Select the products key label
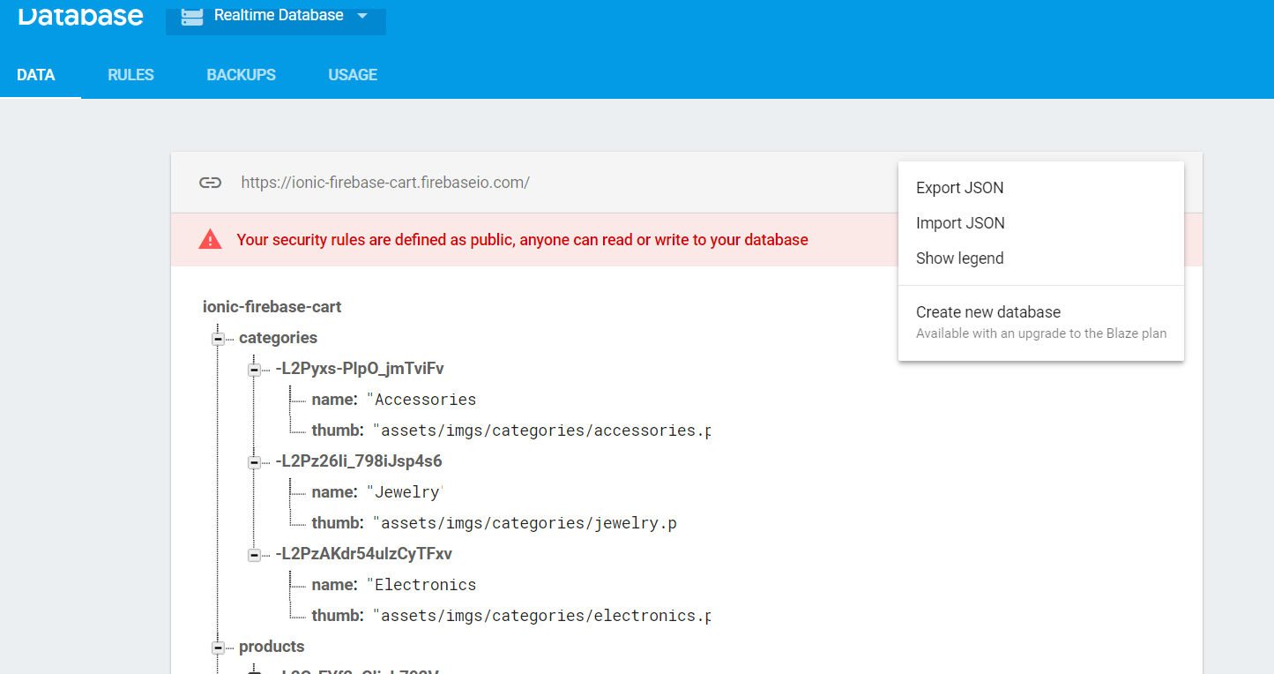1274x674 pixels. click(272, 647)
